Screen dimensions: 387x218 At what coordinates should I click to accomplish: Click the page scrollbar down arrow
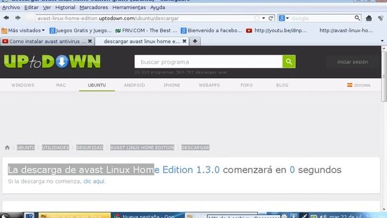[x=384, y=209]
